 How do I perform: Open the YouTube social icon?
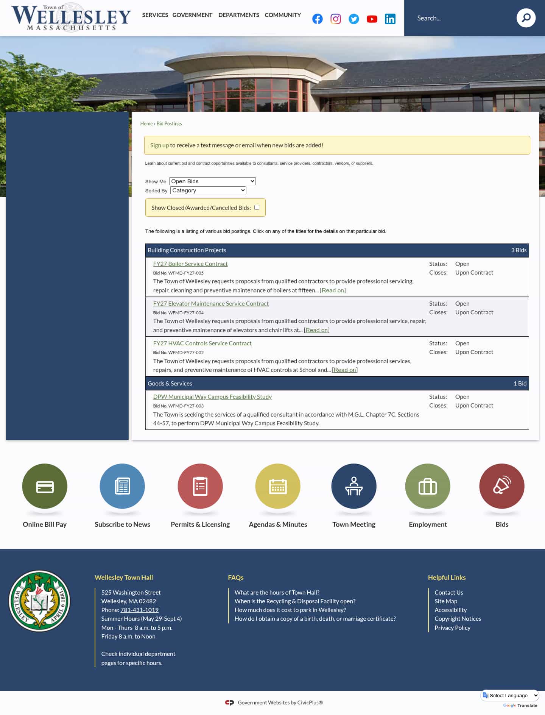[372, 19]
